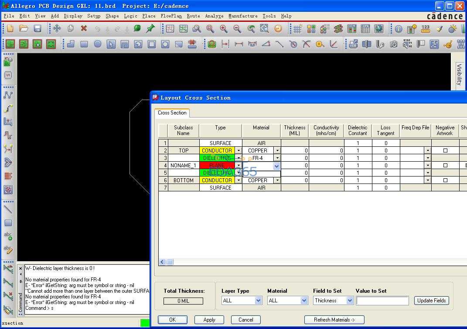This screenshot has width=467, height=329.
Task: Open the Manufacture menu
Action: (243, 16)
